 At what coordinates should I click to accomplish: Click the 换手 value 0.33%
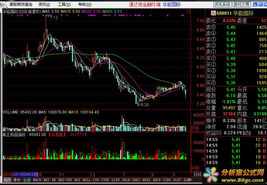[x=229, y=121]
